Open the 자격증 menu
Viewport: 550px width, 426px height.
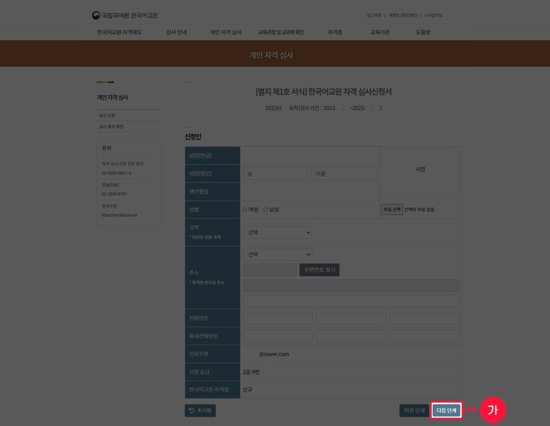[334, 32]
